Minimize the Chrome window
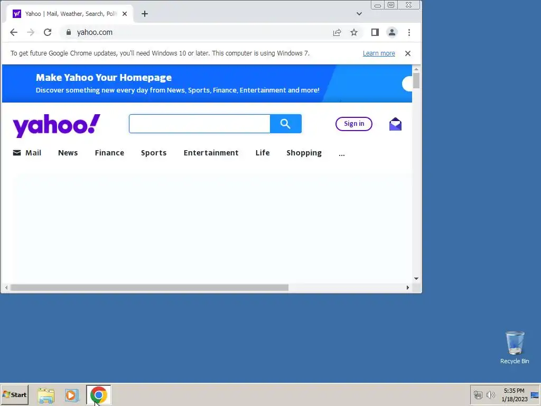Screen dimensions: 541x406 [x=378, y=5]
